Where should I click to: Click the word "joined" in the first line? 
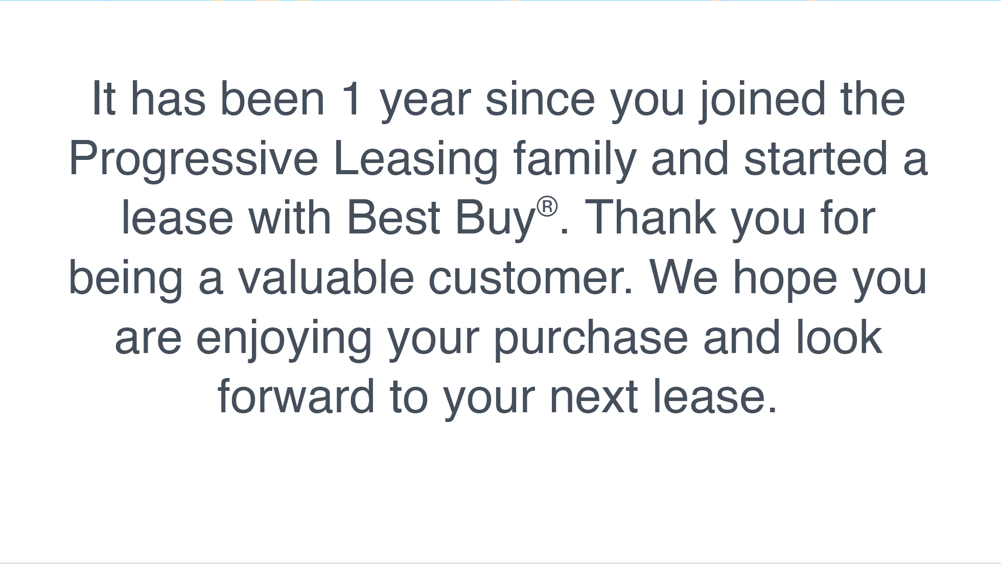(762, 99)
